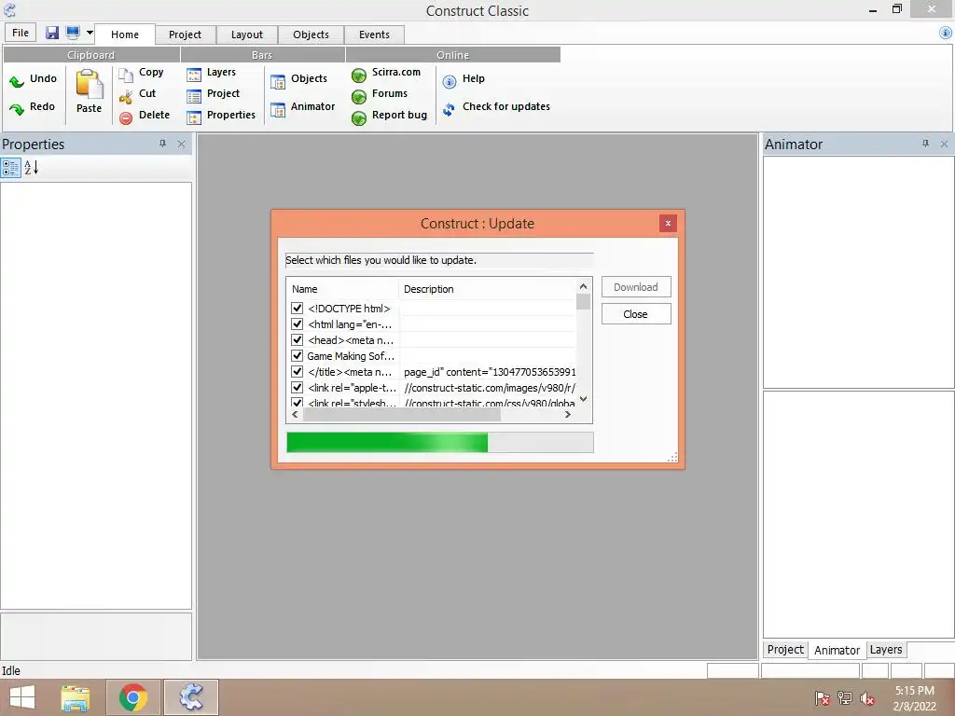The width and height of the screenshot is (955, 716).
Task: Select the Layers tab at bottom right
Action: pos(886,650)
